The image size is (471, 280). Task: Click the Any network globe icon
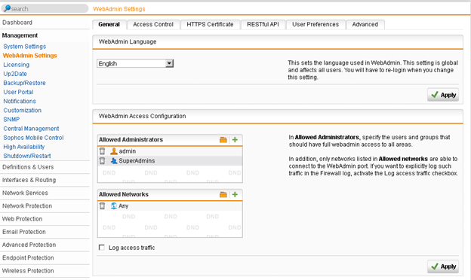113,206
